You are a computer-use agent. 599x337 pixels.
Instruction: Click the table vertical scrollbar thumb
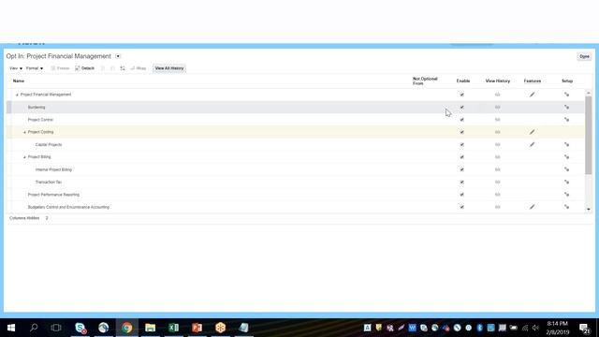point(589,136)
